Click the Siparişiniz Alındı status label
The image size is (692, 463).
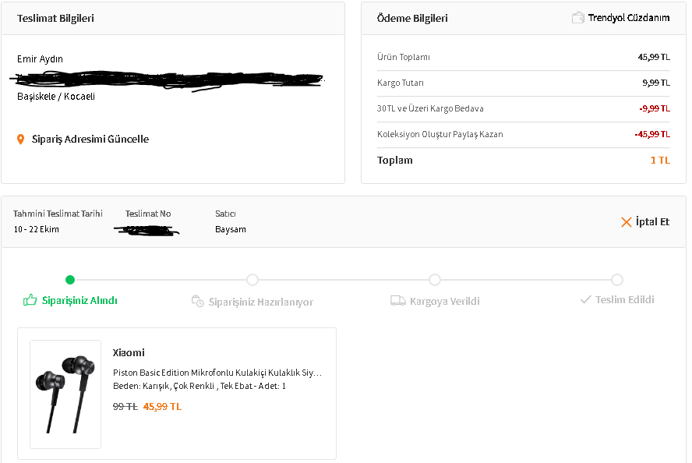(79, 301)
